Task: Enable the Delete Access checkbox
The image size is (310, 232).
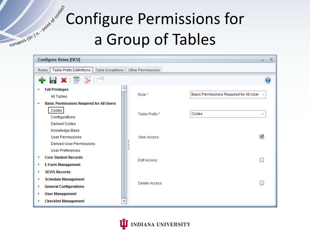Action: click(x=262, y=183)
